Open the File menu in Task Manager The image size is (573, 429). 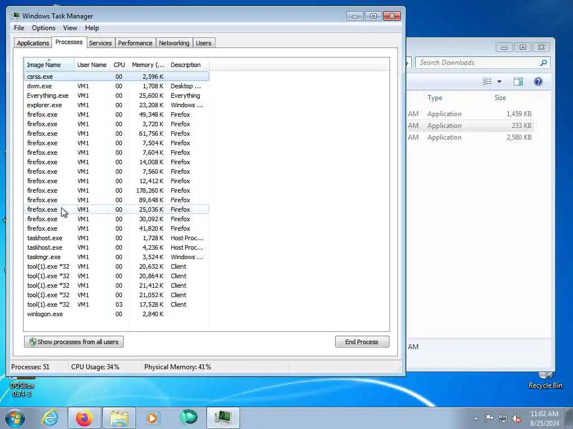[x=19, y=28]
